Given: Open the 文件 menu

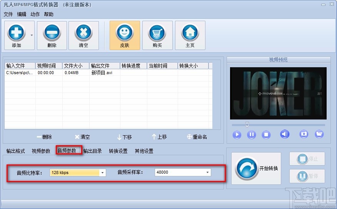Looking at the screenshot, I should pos(8,14).
